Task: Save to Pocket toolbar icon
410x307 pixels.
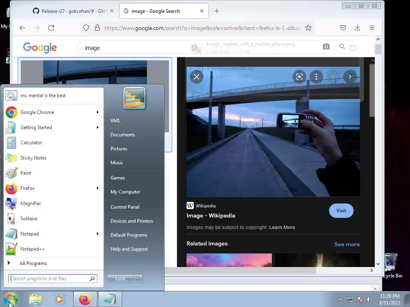Action: coord(343,28)
